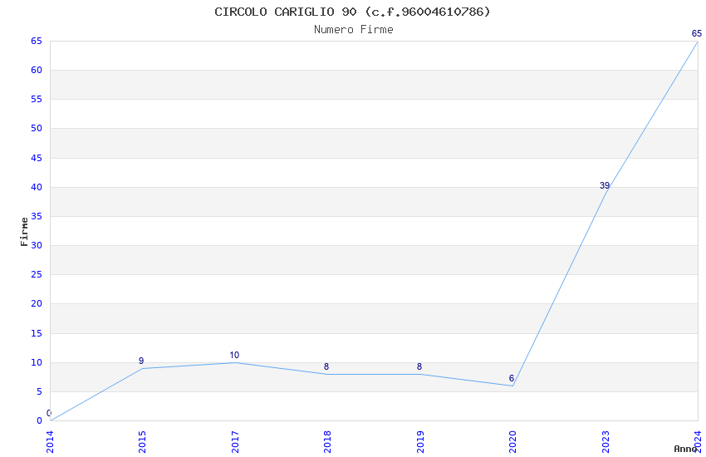This screenshot has width=706, height=457.
Task: Select x-axis year 2015
Action: pos(142,442)
